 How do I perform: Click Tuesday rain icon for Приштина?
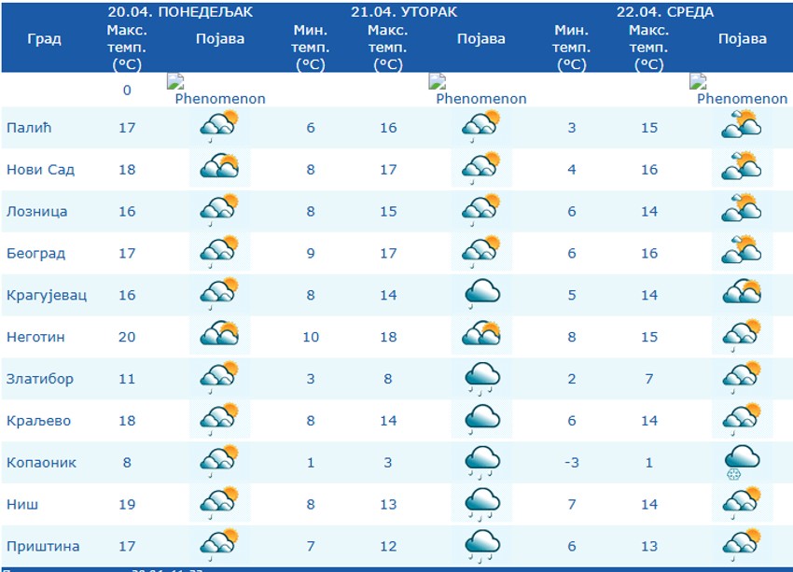[480, 546]
